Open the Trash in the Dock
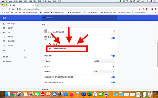Viewport: 158px width, 98px height. click(150, 94)
